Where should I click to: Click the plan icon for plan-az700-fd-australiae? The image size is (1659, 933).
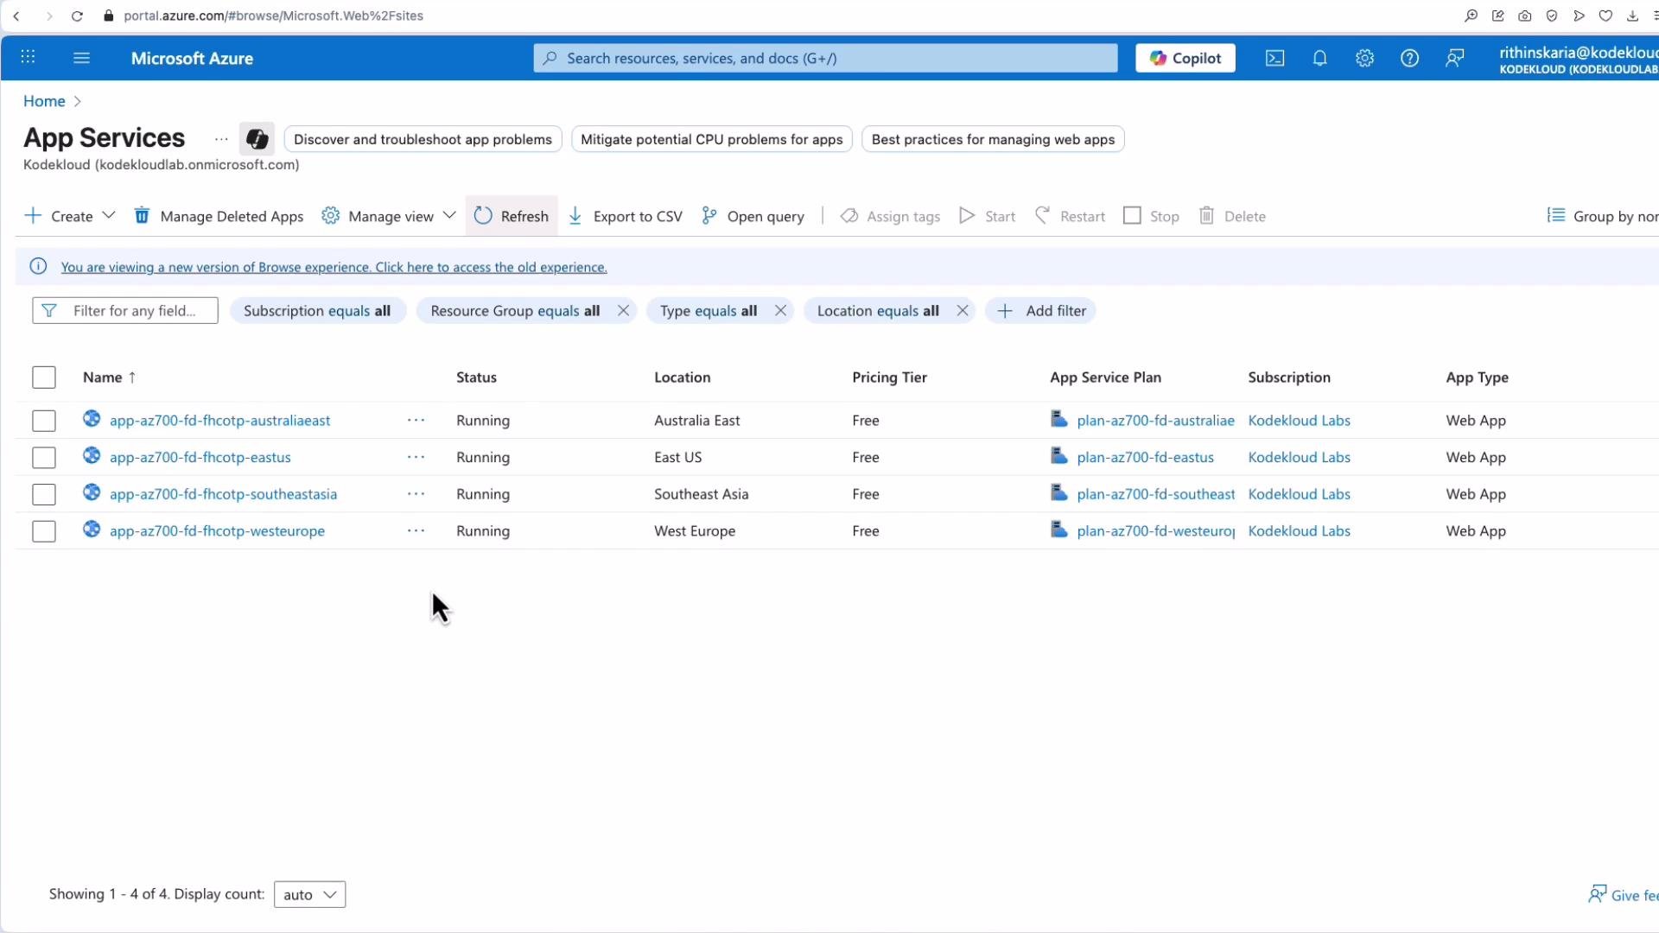1058,419
